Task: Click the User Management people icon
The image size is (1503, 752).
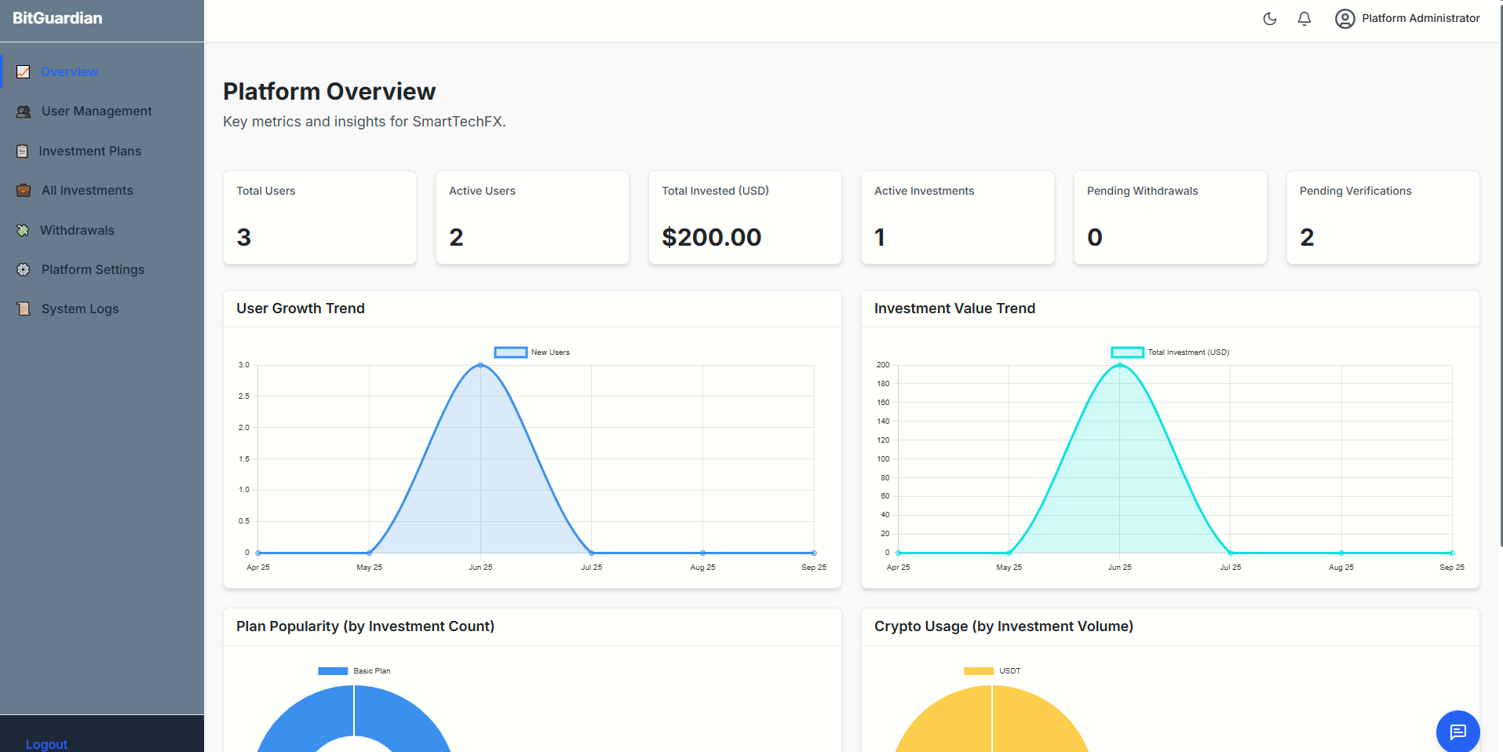Action: (24, 111)
